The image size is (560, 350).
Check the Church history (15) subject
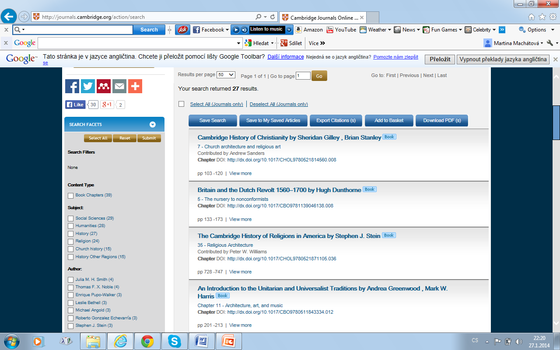[x=70, y=249]
